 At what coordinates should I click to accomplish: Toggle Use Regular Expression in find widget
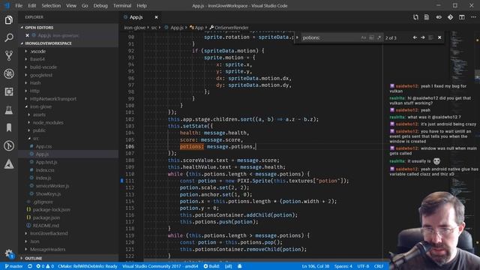379,37
